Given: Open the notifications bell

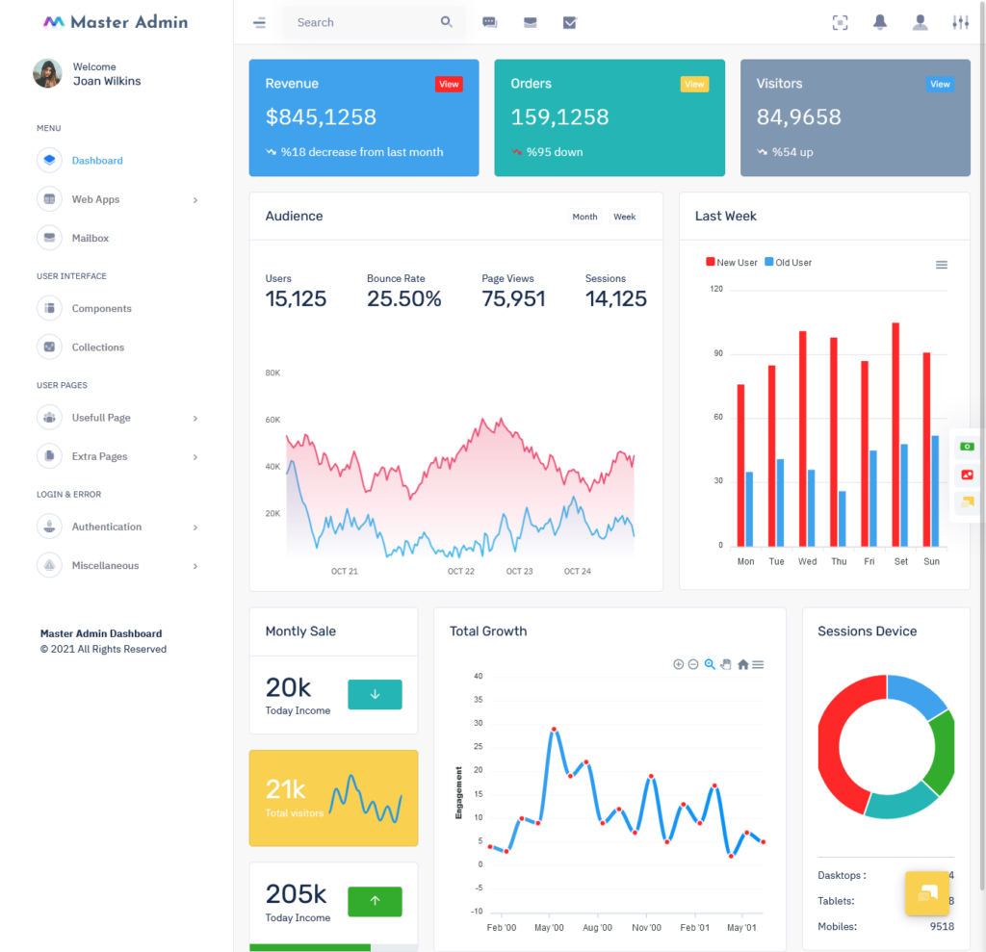Looking at the screenshot, I should click(x=879, y=22).
